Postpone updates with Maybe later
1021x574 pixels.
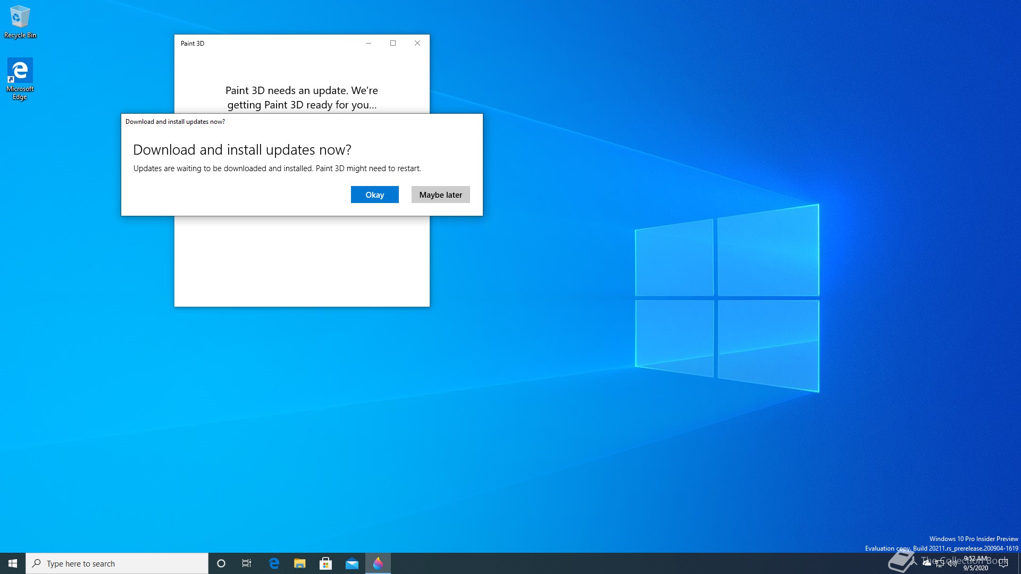[440, 195]
